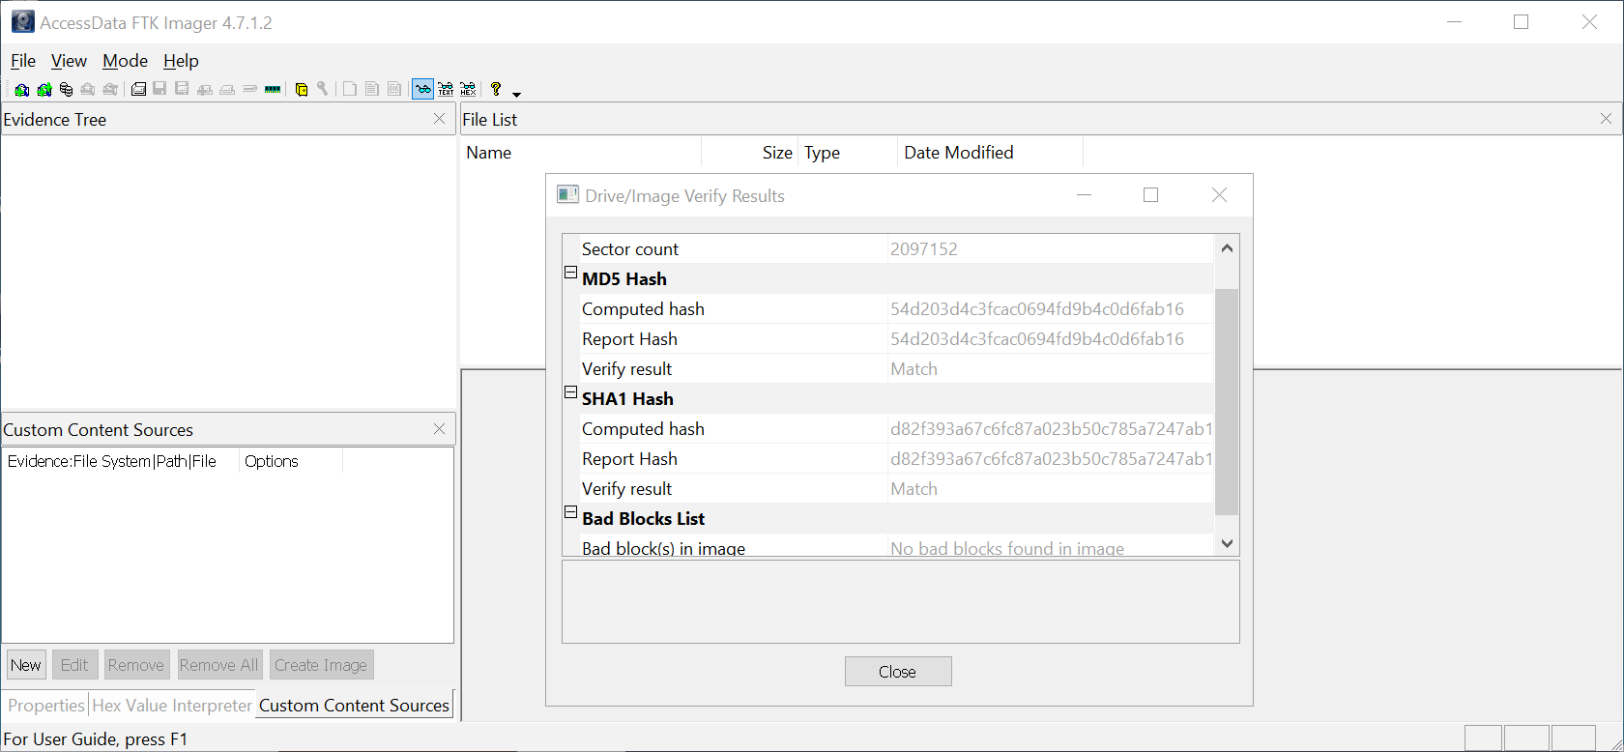Select the Custom Content Sources tab

[354, 706]
